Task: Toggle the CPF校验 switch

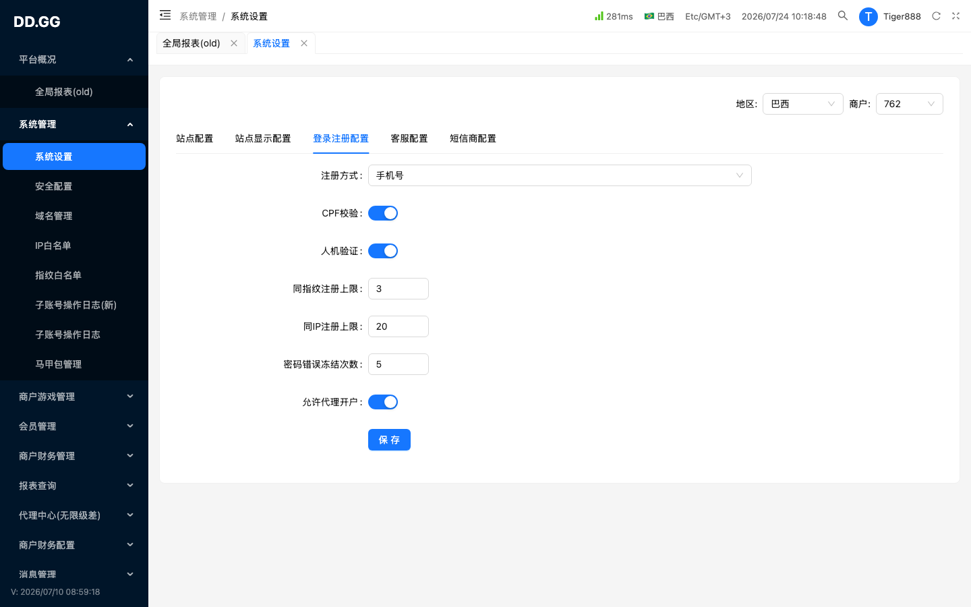Action: tap(383, 213)
